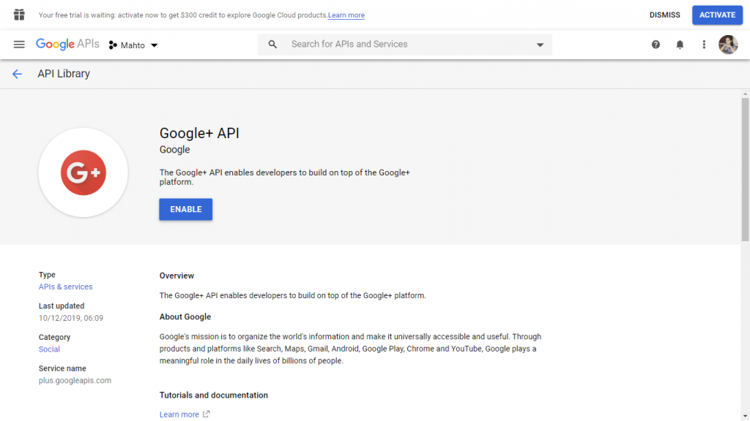Open the APIs & services type link
The width and height of the screenshot is (750, 421).
(x=65, y=287)
